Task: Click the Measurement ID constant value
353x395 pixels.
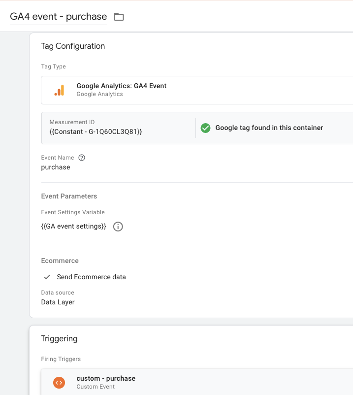Action: (96, 132)
